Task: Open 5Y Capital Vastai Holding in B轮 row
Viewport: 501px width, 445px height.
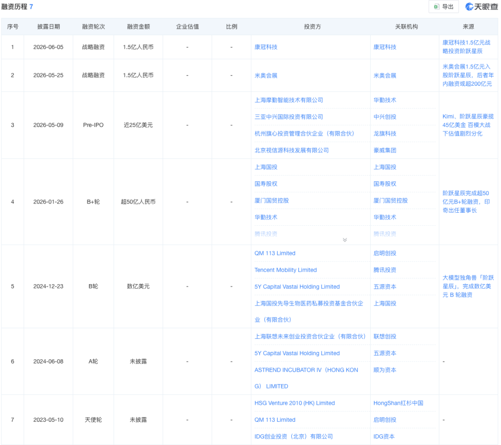Action: (x=297, y=286)
